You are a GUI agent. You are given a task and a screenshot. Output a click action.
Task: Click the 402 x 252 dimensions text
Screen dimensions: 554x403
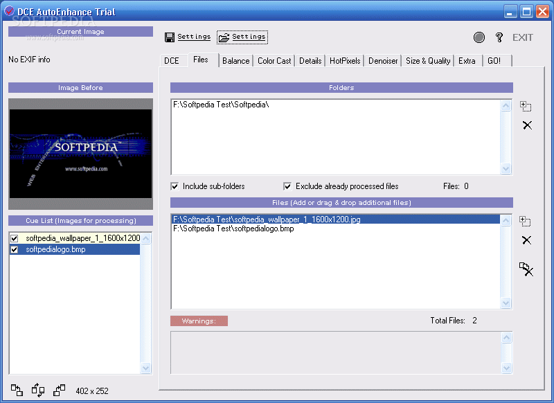coord(92,391)
